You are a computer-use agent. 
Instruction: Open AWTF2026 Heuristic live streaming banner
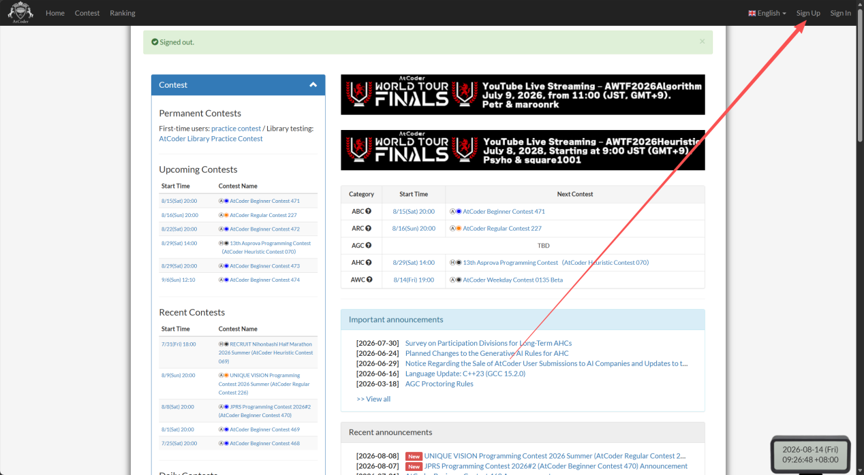[x=523, y=150]
